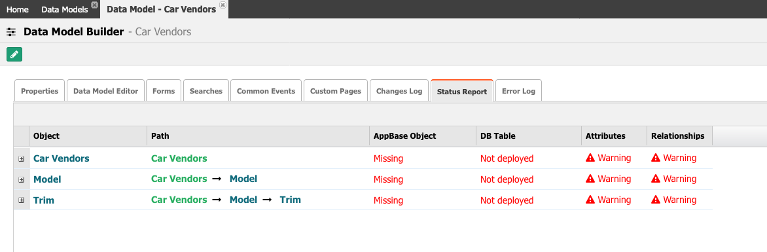Go to the Home tab
Image resolution: width=767 pixels, height=252 pixels.
[x=17, y=9]
